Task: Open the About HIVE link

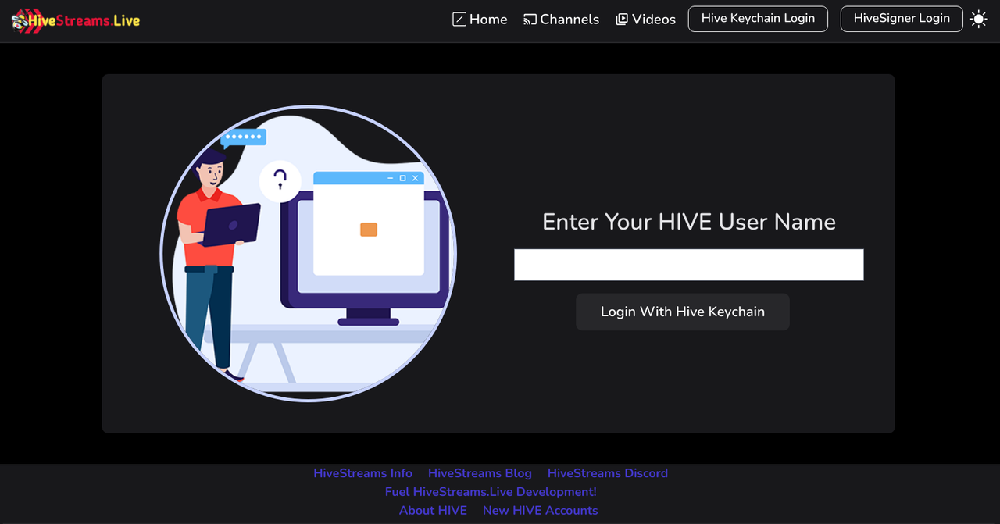Action: pyautogui.click(x=433, y=511)
